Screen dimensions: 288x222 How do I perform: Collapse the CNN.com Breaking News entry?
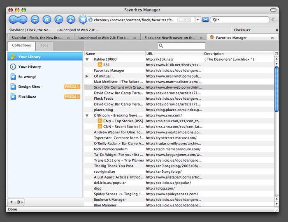pyautogui.click(x=87, y=116)
